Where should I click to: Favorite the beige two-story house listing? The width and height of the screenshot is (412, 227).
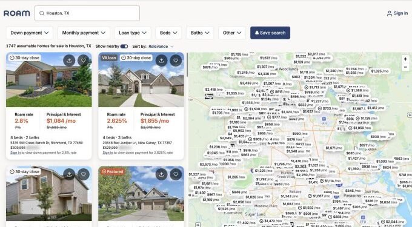coord(83,174)
